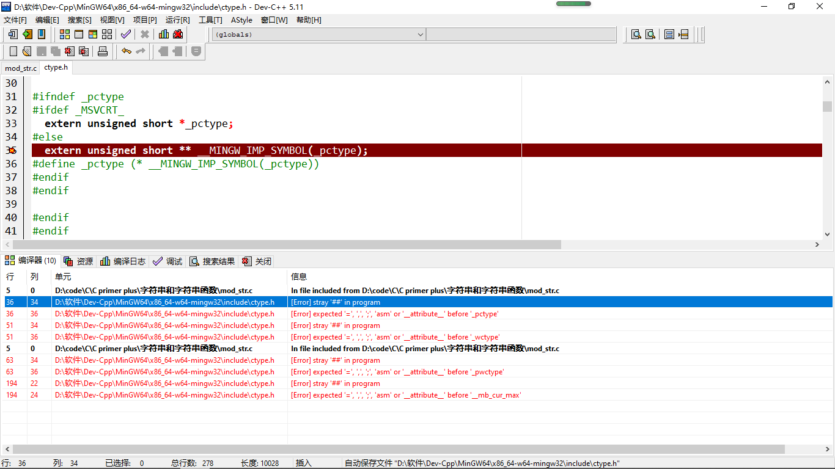The width and height of the screenshot is (835, 469).
Task: Click the editor horizontal scrollbar right arrow
Action: [817, 244]
